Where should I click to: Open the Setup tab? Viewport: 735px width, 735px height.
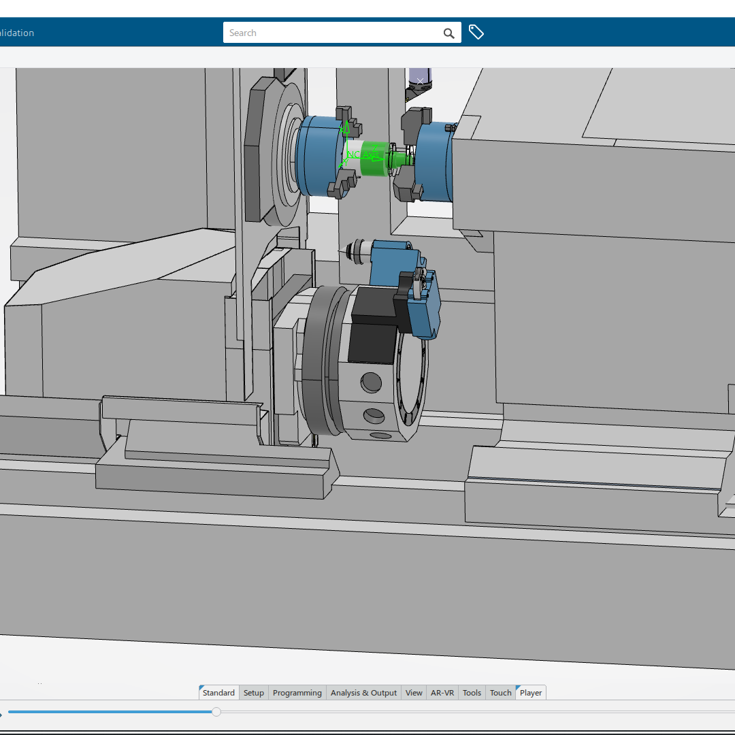click(x=253, y=693)
